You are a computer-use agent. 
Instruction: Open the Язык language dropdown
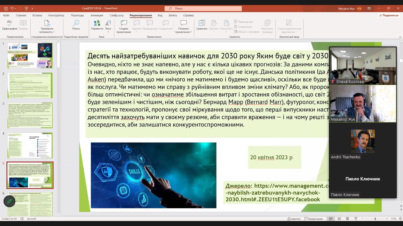(108, 26)
